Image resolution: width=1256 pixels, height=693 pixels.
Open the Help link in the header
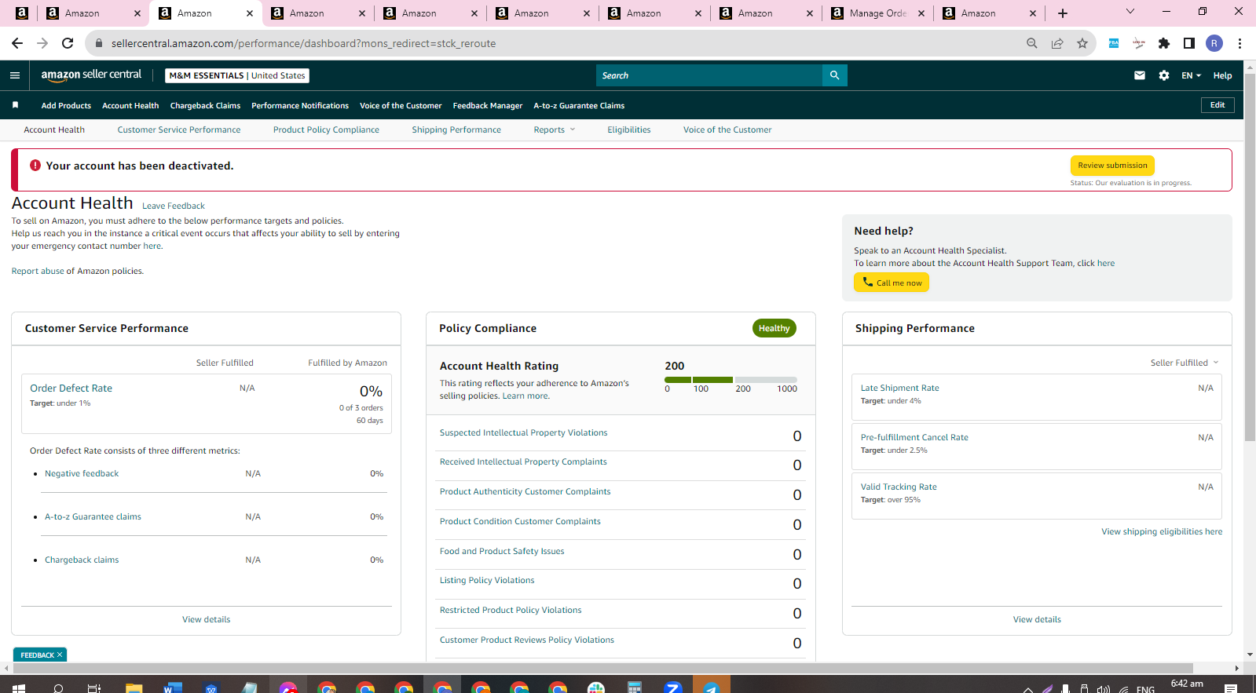tap(1222, 75)
